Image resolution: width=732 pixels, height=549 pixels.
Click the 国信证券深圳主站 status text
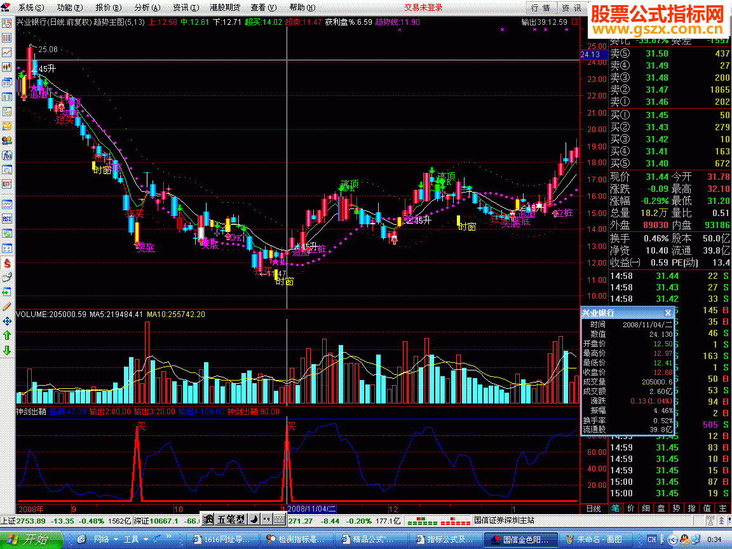point(504,520)
